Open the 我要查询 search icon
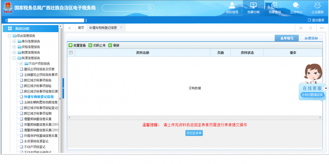This screenshot has width=329, height=164. pyautogui.click(x=274, y=6)
